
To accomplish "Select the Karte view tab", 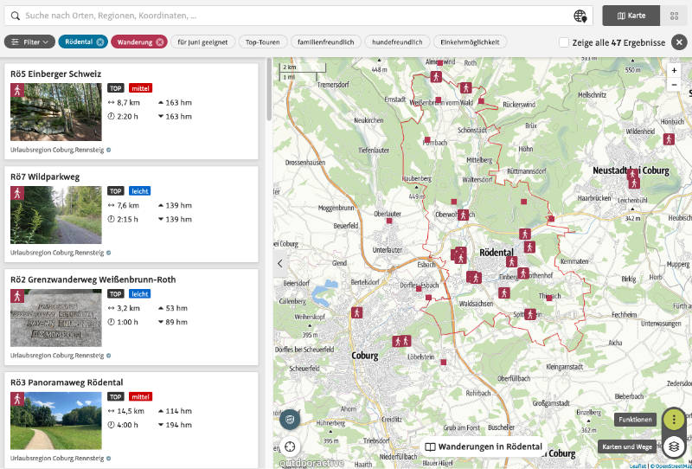I will (631, 16).
